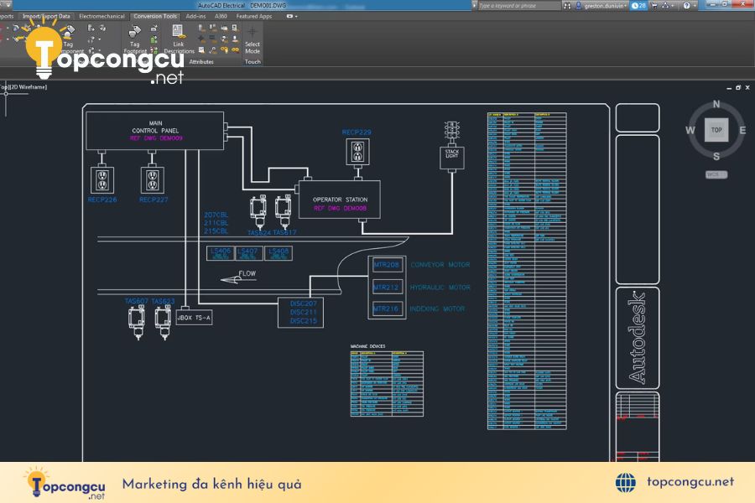Select the RECP227 receptacle symbol
The width and height of the screenshot is (755, 503).
point(153,180)
